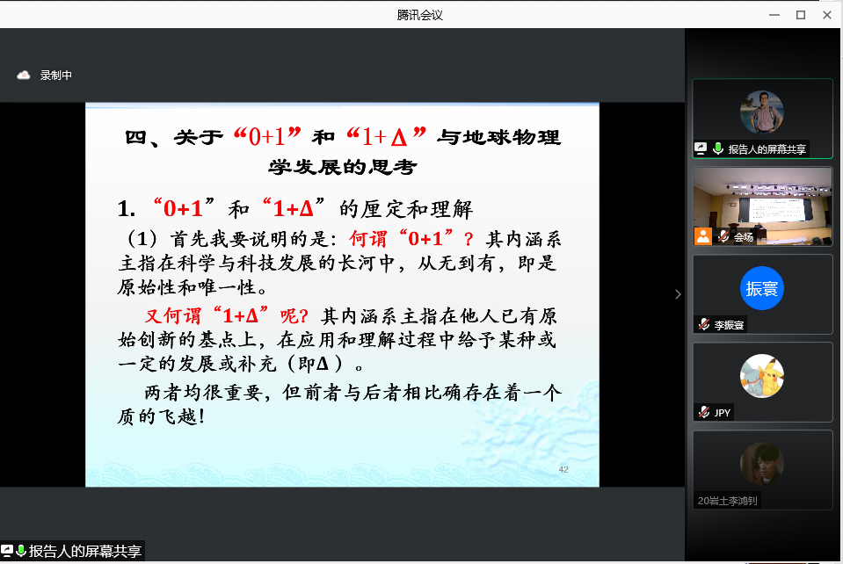Click the green mic icon in the bottom speaker bar
843x564 pixels.
tap(21, 551)
